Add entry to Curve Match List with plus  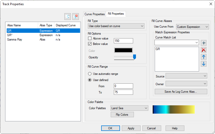pos(204,43)
